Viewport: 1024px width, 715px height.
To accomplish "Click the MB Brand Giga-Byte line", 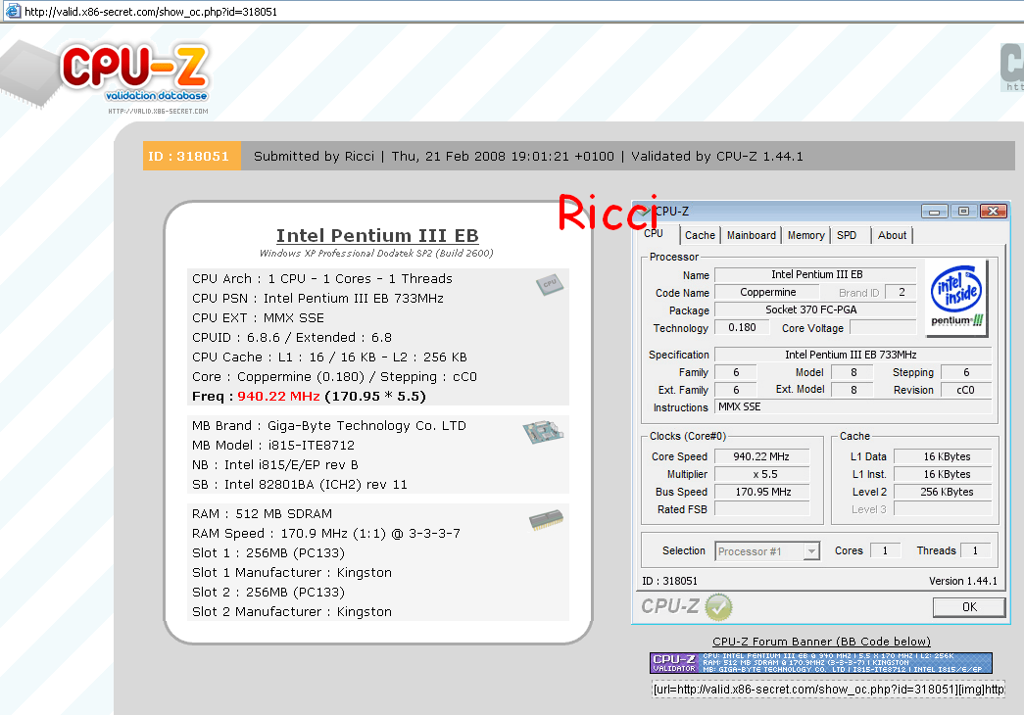I will tap(329, 426).
